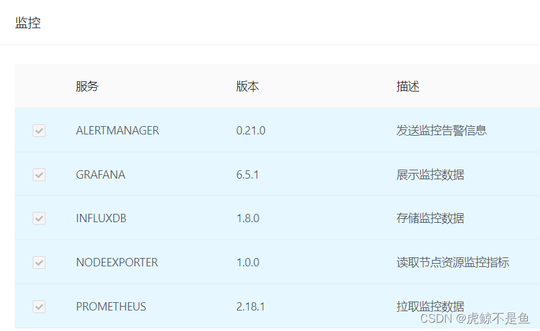Screen dimensions: 540x331
Task: Toggle the PROMETHEUS service checkbox
Action: coord(39,307)
